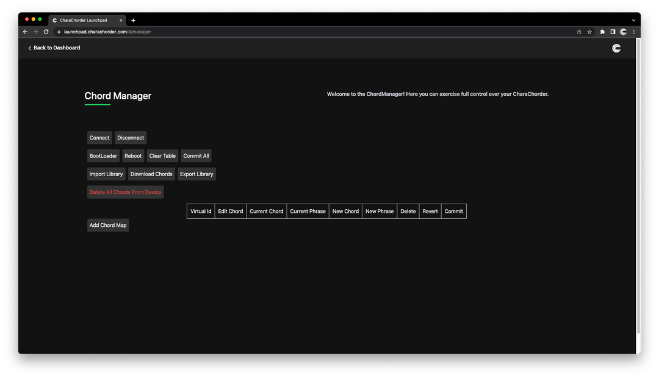Screen dimensions: 659x378
Task: Select the CharaChorder Launchpad tab
Action: coord(87,20)
